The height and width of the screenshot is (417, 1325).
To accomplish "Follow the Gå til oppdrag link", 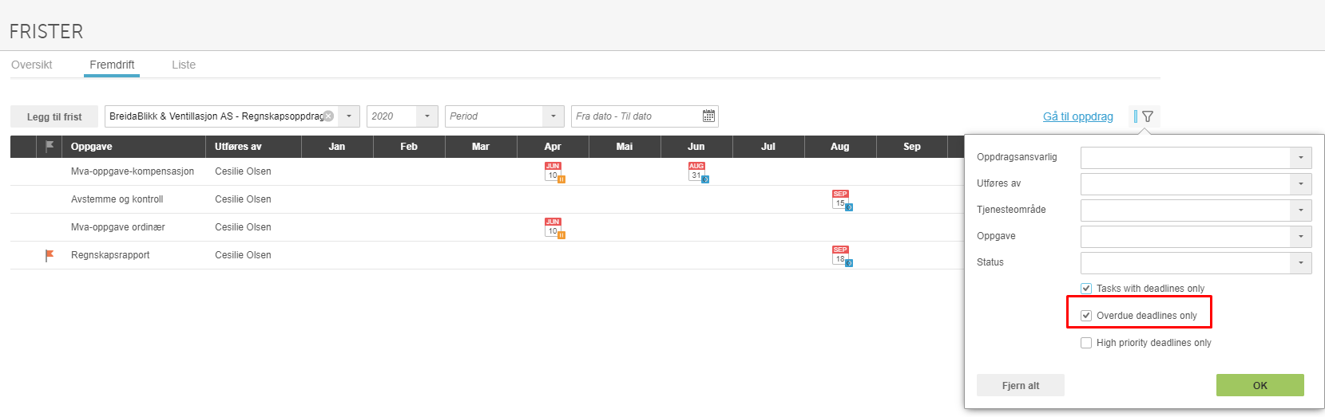I will (x=1077, y=116).
